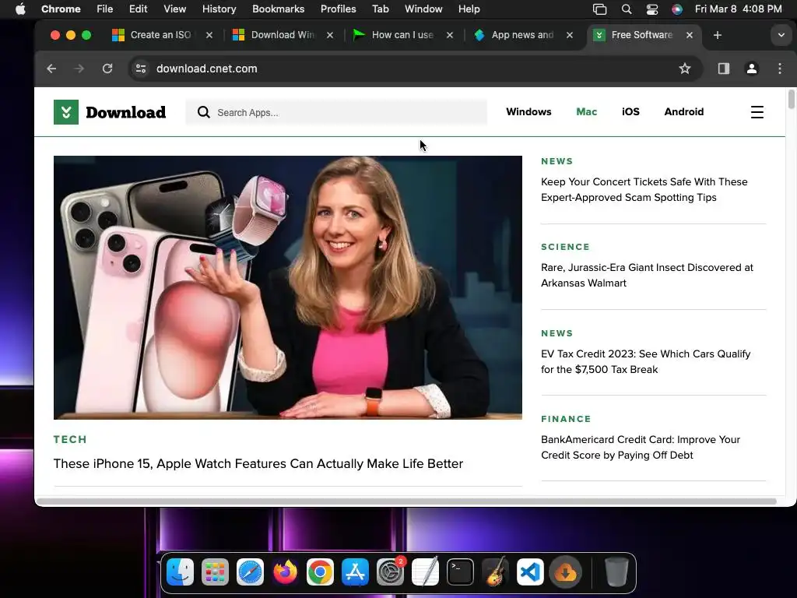Image resolution: width=797 pixels, height=598 pixels.
Task: Click Spotlight search in menu bar
Action: pyautogui.click(x=627, y=9)
